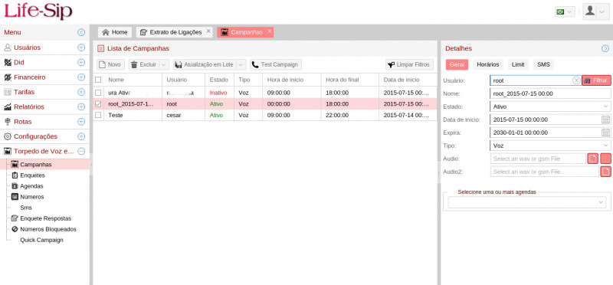Expand the Tarifas menu section
The width and height of the screenshot is (613, 285).
coord(81,92)
